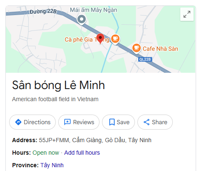The width and height of the screenshot is (199, 171).
Task: Select the Cafe Nhà Sàn coffee marker
Action: [x=137, y=48]
